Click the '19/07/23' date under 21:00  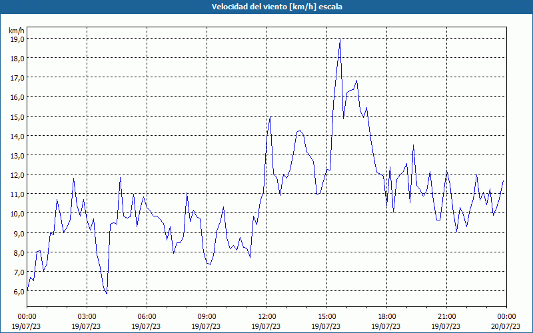click(x=446, y=326)
